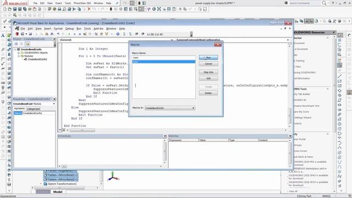Click Cancel in the Macros dialog

(208, 64)
